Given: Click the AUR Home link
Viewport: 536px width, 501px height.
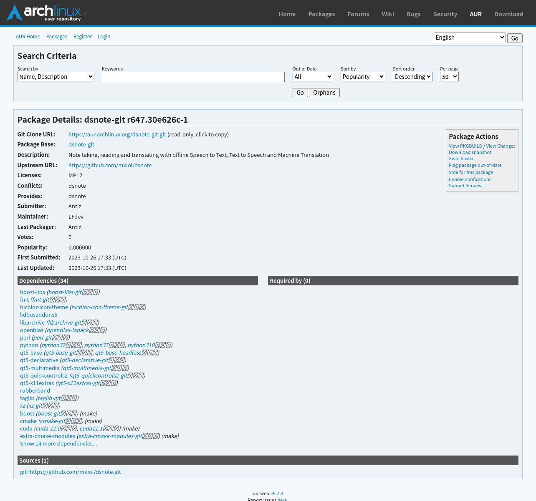Looking at the screenshot, I should pyautogui.click(x=28, y=37).
